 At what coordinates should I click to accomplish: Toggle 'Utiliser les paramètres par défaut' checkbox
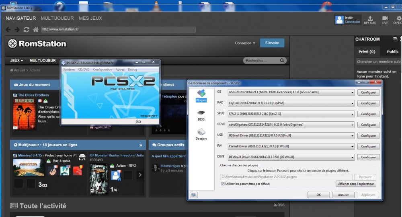click(x=223, y=184)
